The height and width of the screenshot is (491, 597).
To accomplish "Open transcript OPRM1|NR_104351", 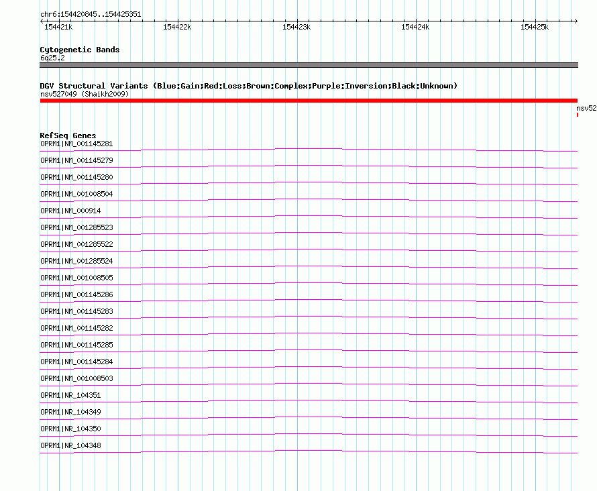I will (70, 395).
